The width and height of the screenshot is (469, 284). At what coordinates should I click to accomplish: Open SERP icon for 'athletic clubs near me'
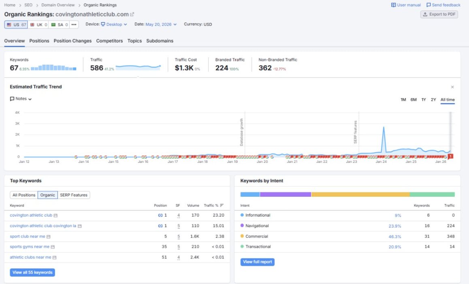[x=54, y=257]
